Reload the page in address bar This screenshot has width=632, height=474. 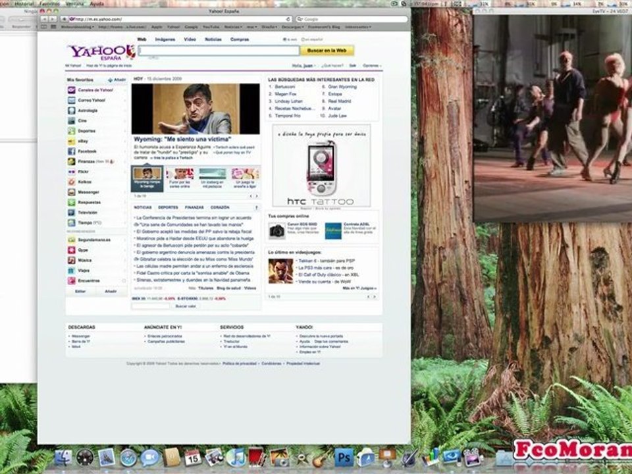288,19
